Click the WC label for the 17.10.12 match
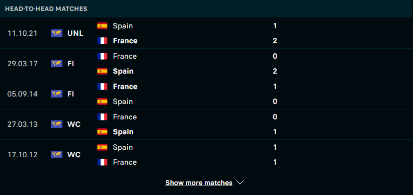This screenshot has width=413, height=195. [x=74, y=155]
